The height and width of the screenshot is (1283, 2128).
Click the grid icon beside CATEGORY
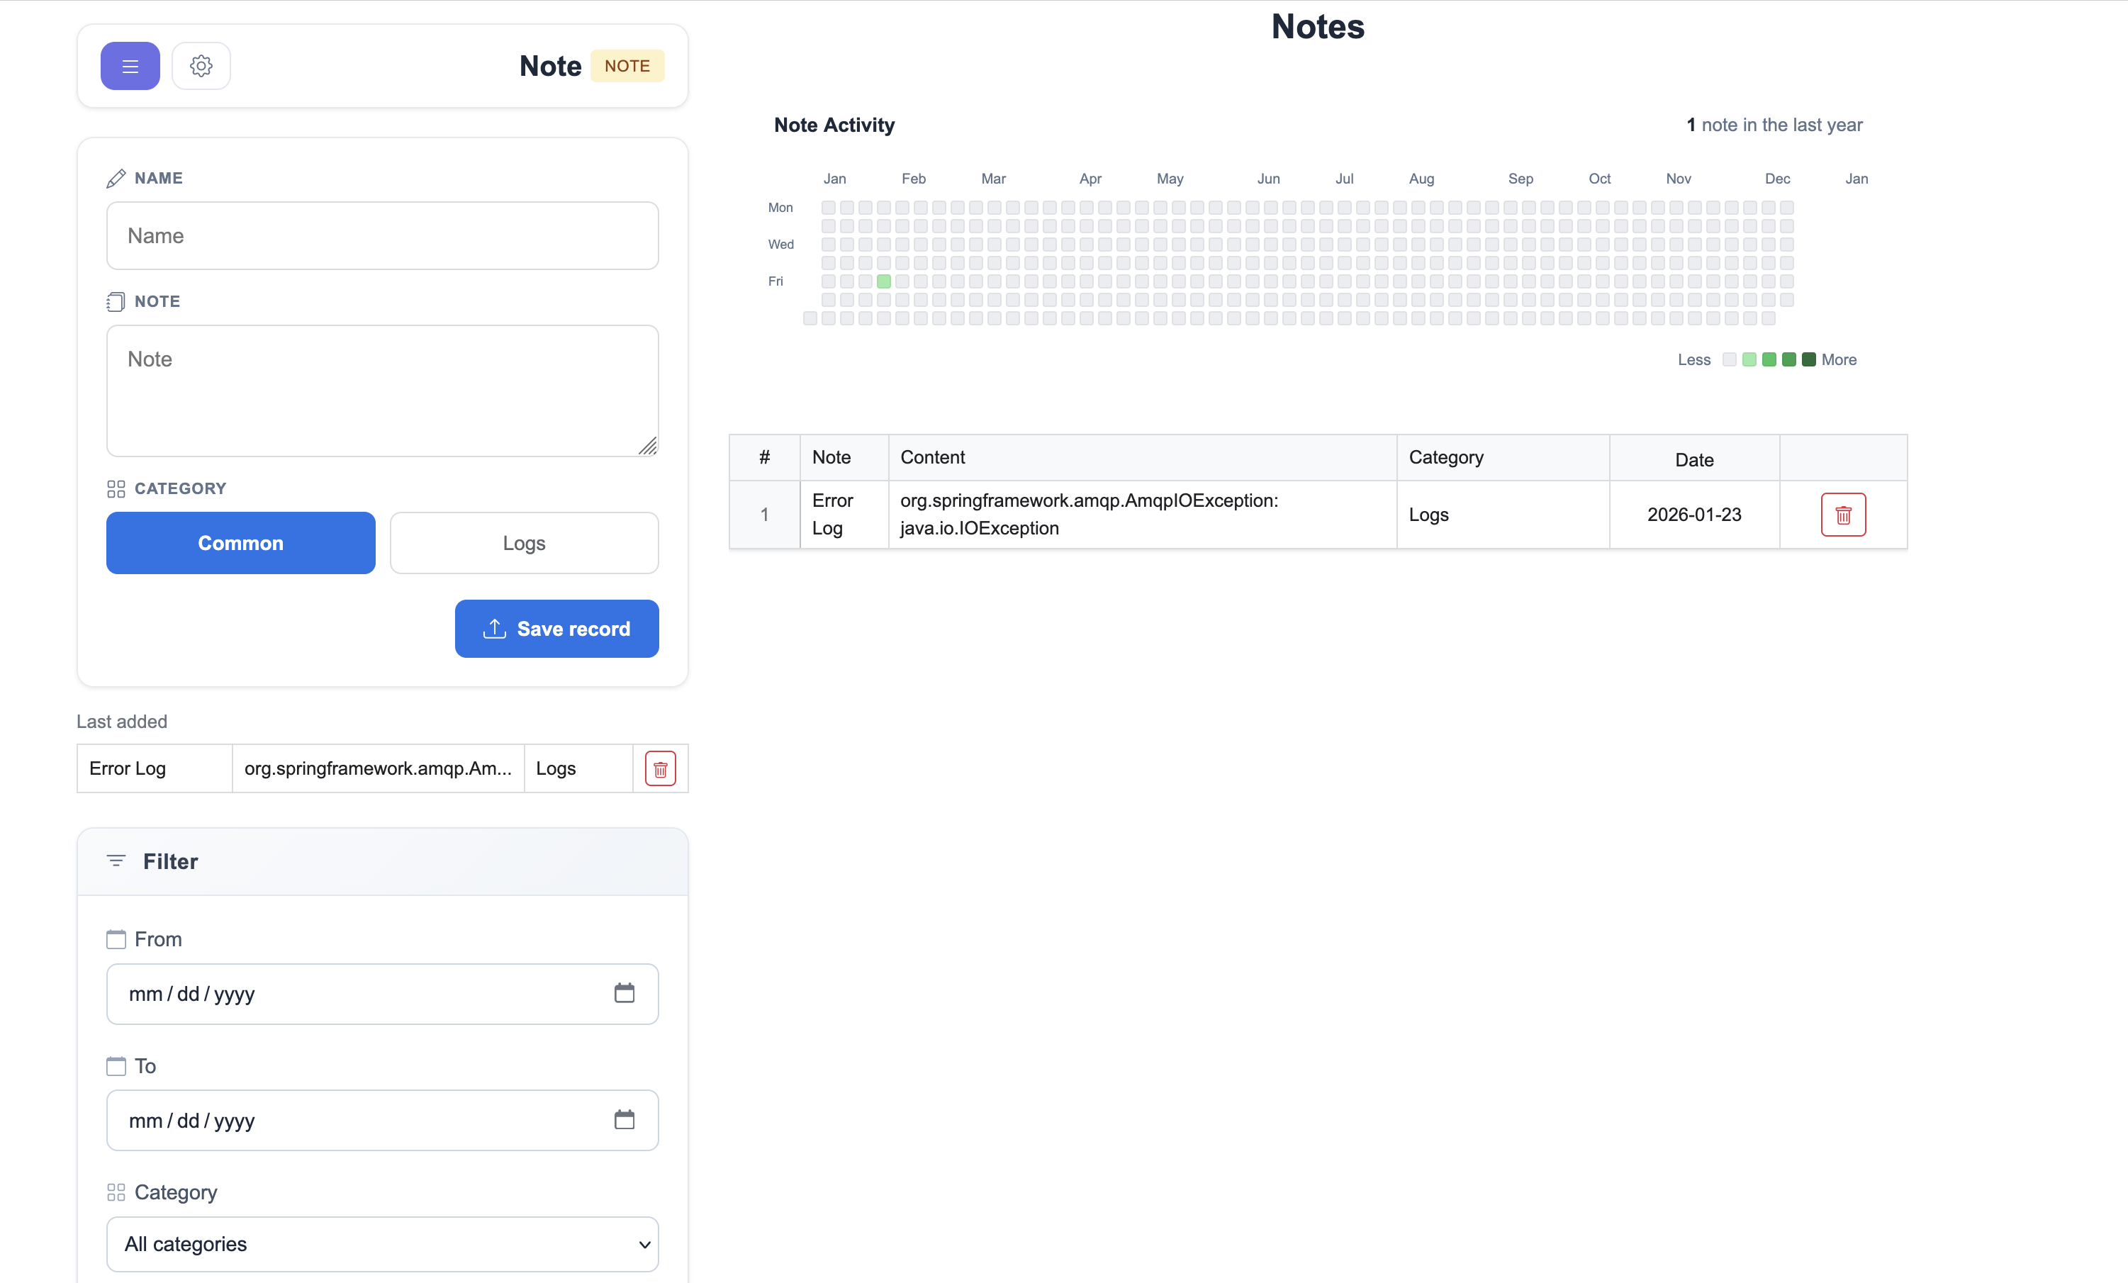tap(118, 488)
